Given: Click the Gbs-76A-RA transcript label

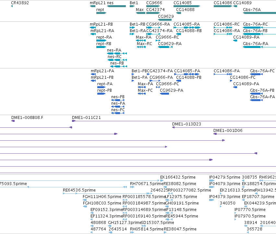Looking at the screenshot, I should (x=256, y=44).
